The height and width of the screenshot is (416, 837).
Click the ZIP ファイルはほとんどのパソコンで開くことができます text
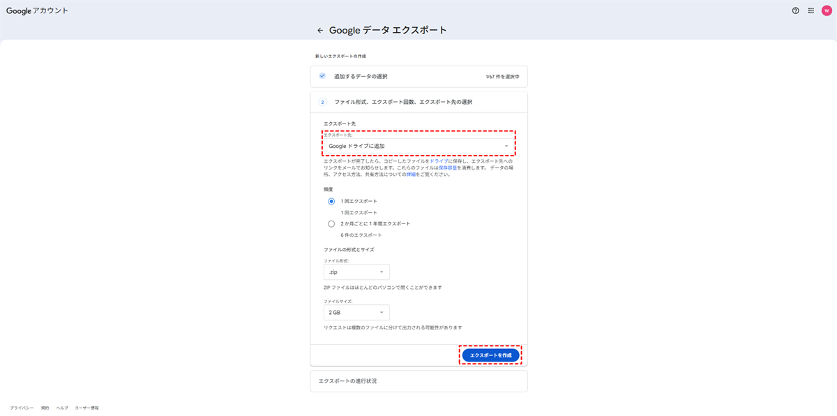383,288
